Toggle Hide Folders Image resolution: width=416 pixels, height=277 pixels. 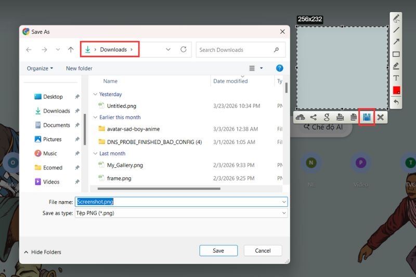[43, 252]
